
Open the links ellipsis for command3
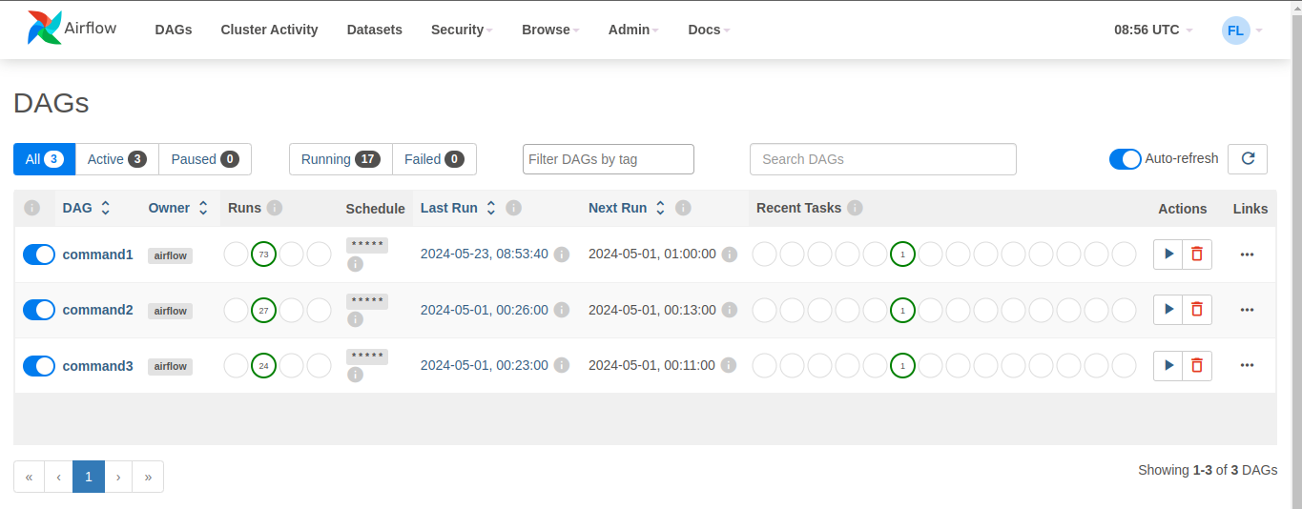pos(1247,365)
